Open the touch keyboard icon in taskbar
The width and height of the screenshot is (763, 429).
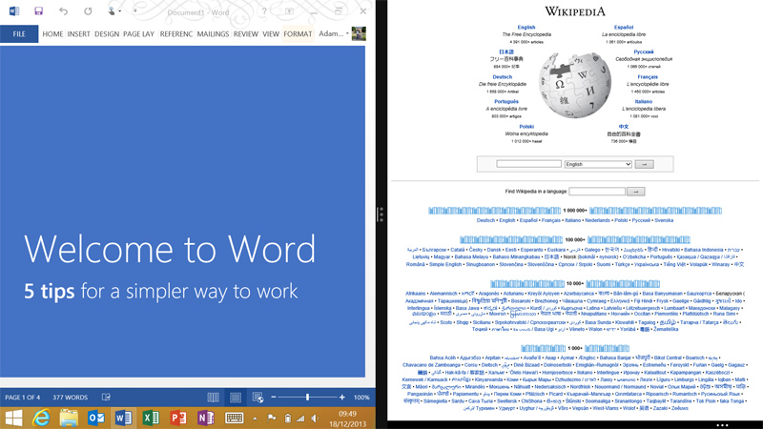click(234, 418)
